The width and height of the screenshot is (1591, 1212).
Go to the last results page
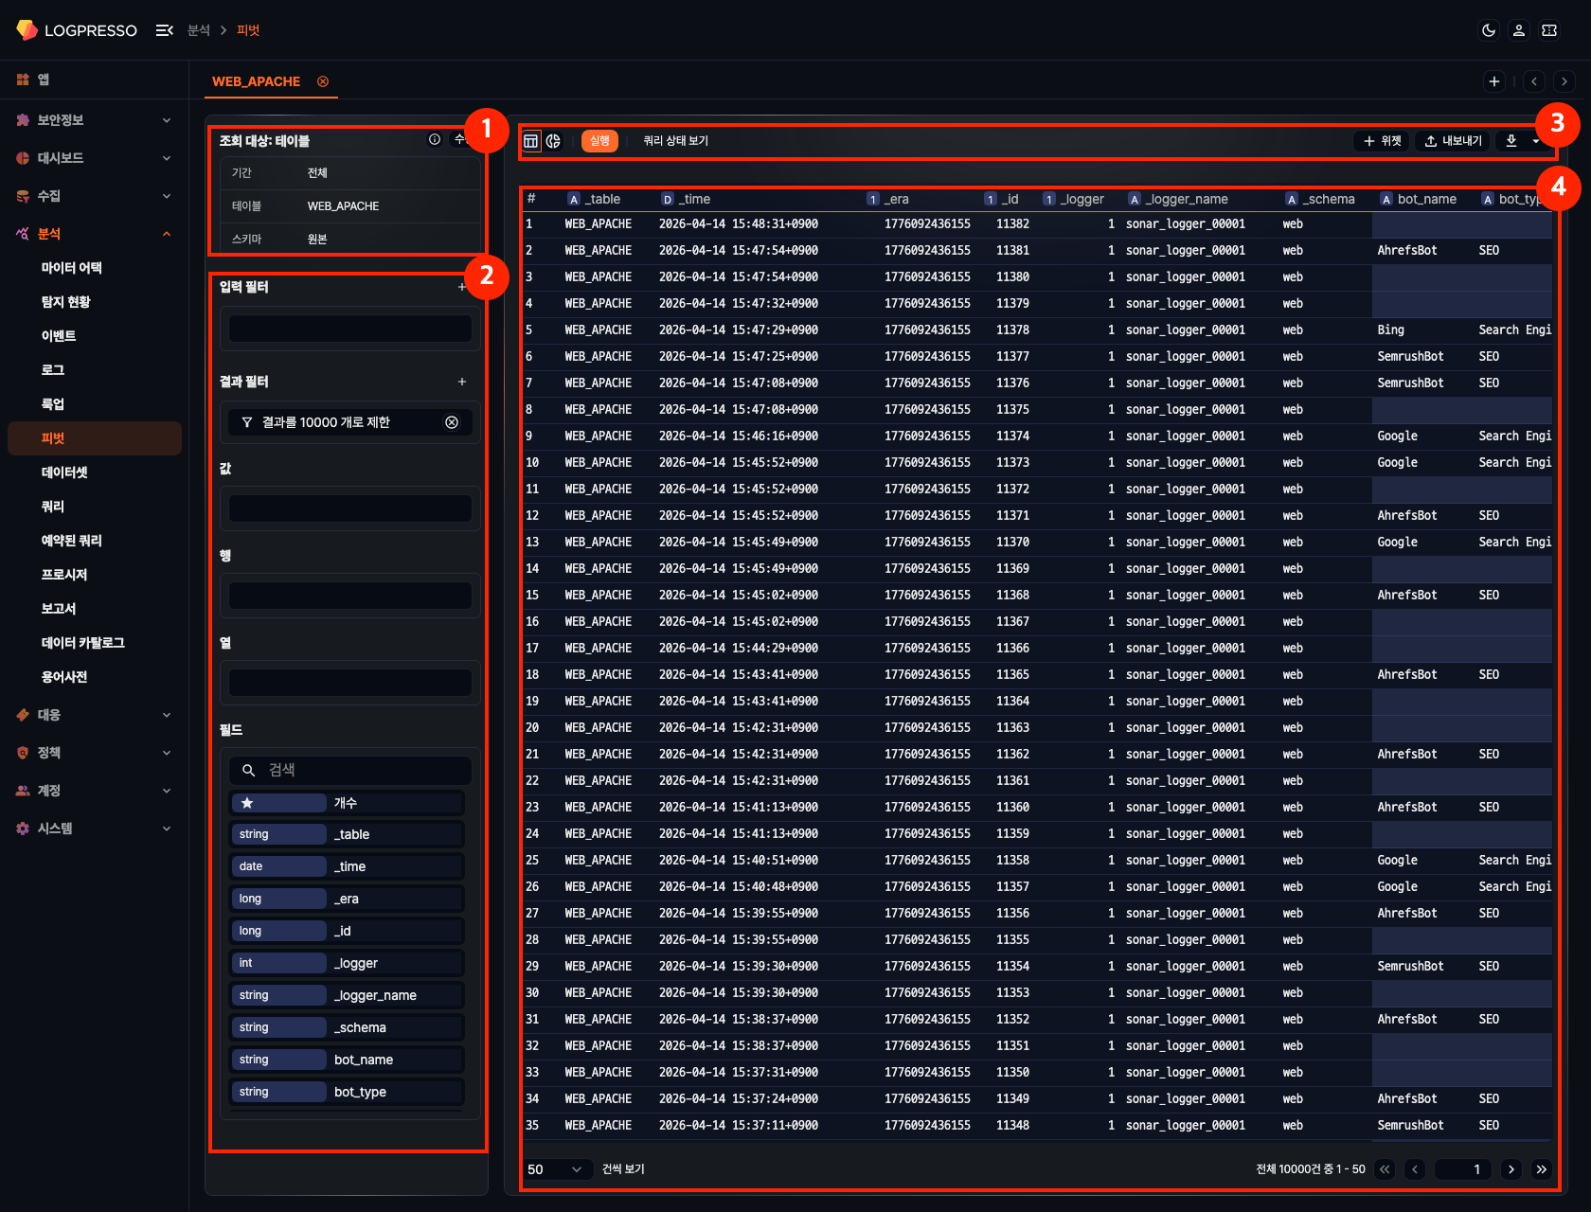(x=1542, y=1169)
